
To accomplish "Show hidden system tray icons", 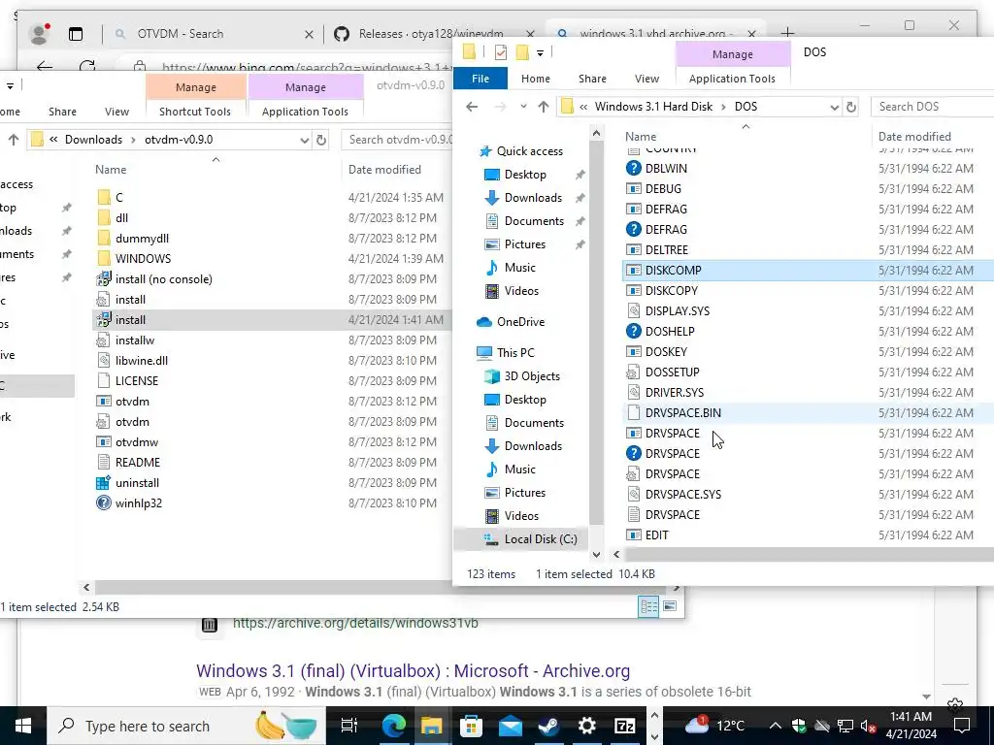I will pyautogui.click(x=775, y=726).
